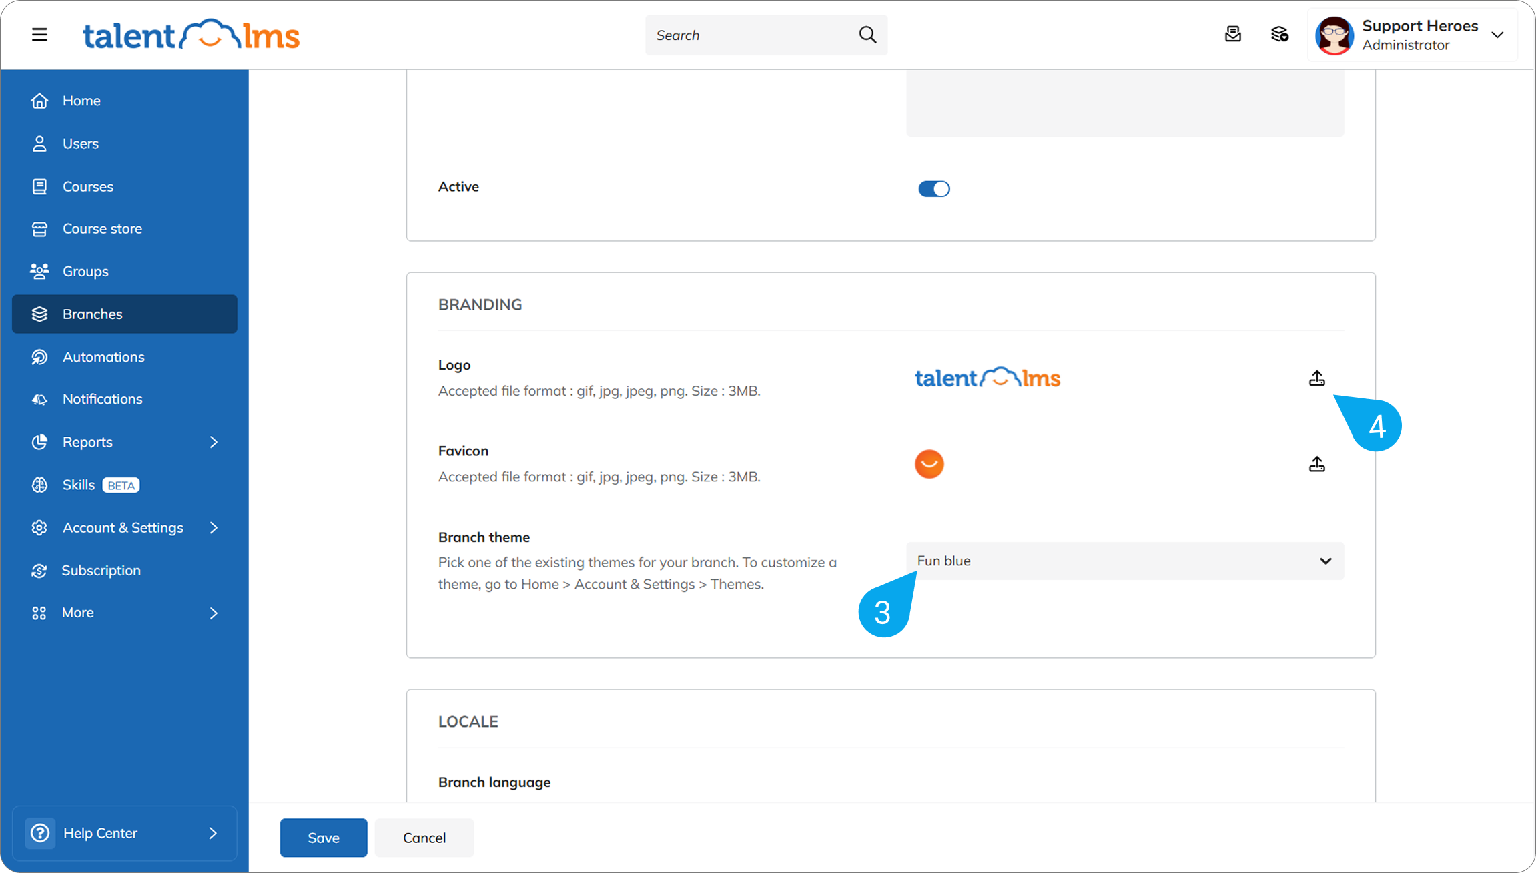Click the orange favicon preview
The height and width of the screenshot is (873, 1536).
point(929,464)
